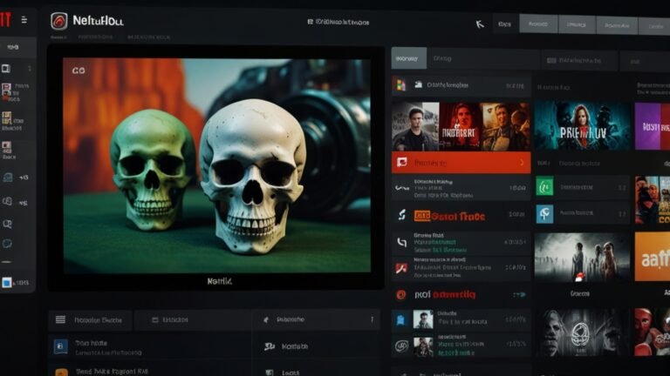Switch to the highlighted first tab of the right panel
Screen dimensions: 670x376
(408, 58)
